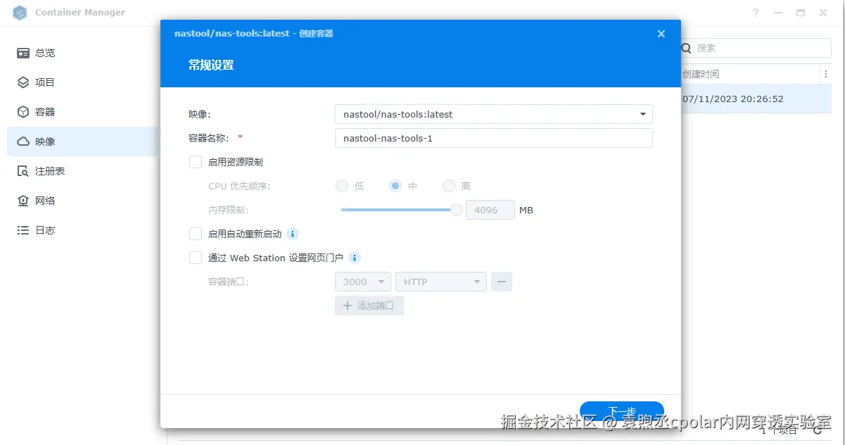Click the 项目 layers icon in sidebar
The image size is (845, 445).
click(23, 82)
